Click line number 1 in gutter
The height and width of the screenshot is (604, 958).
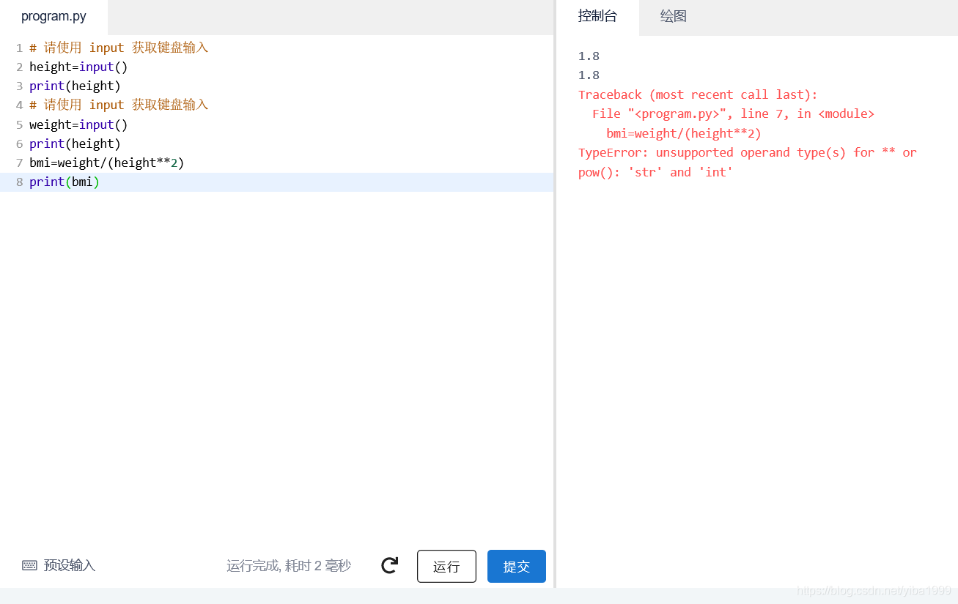coord(19,48)
